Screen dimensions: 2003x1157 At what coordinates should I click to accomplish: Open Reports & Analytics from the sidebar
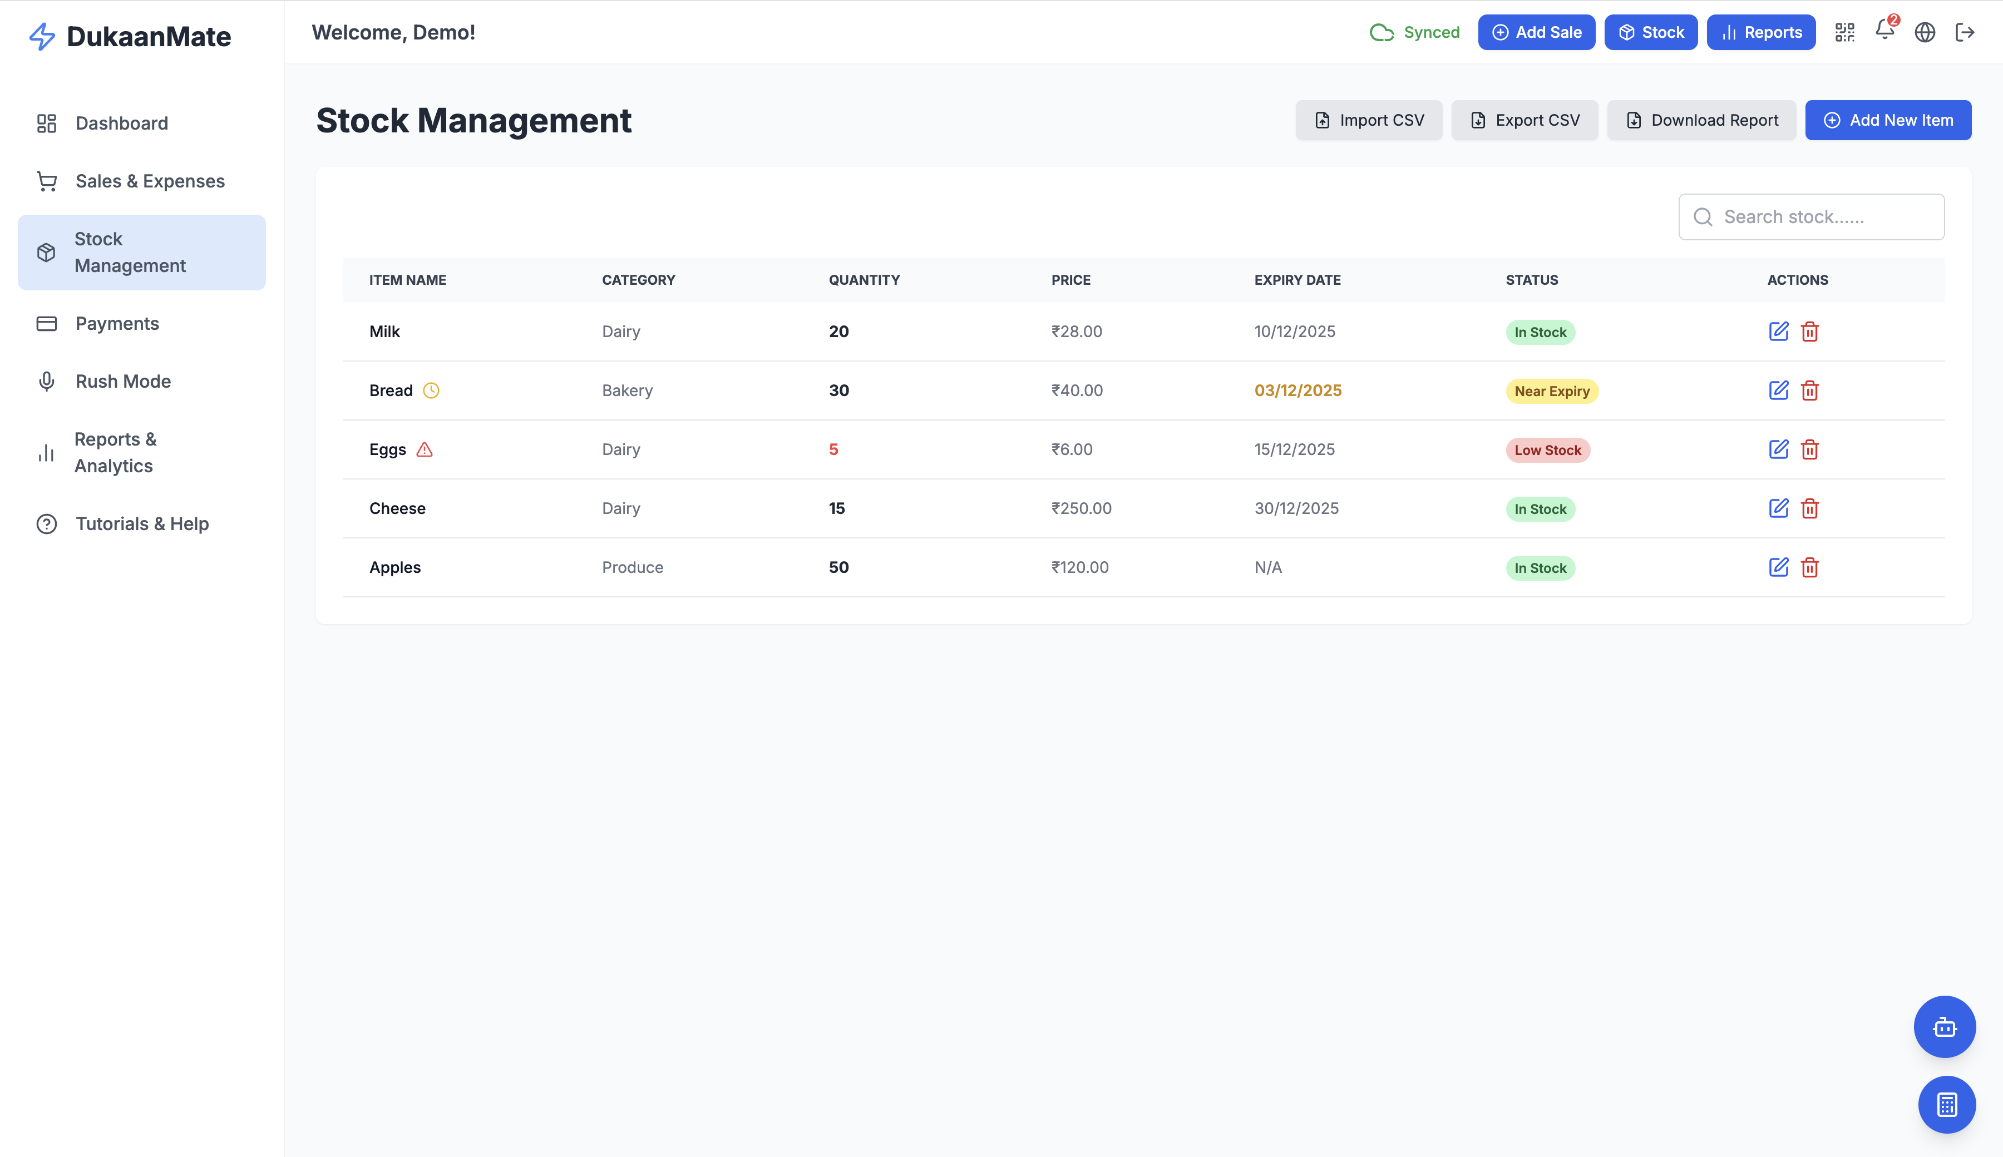(115, 452)
